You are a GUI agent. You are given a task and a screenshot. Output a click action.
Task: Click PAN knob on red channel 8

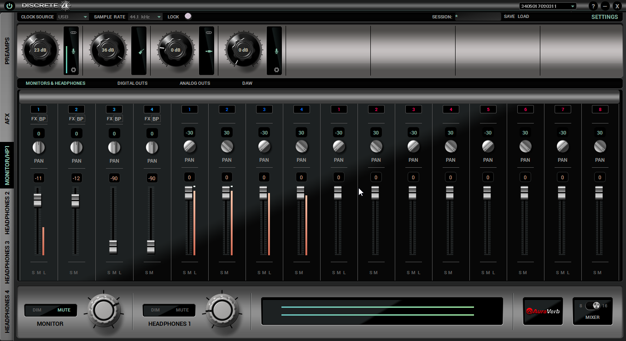click(x=600, y=147)
